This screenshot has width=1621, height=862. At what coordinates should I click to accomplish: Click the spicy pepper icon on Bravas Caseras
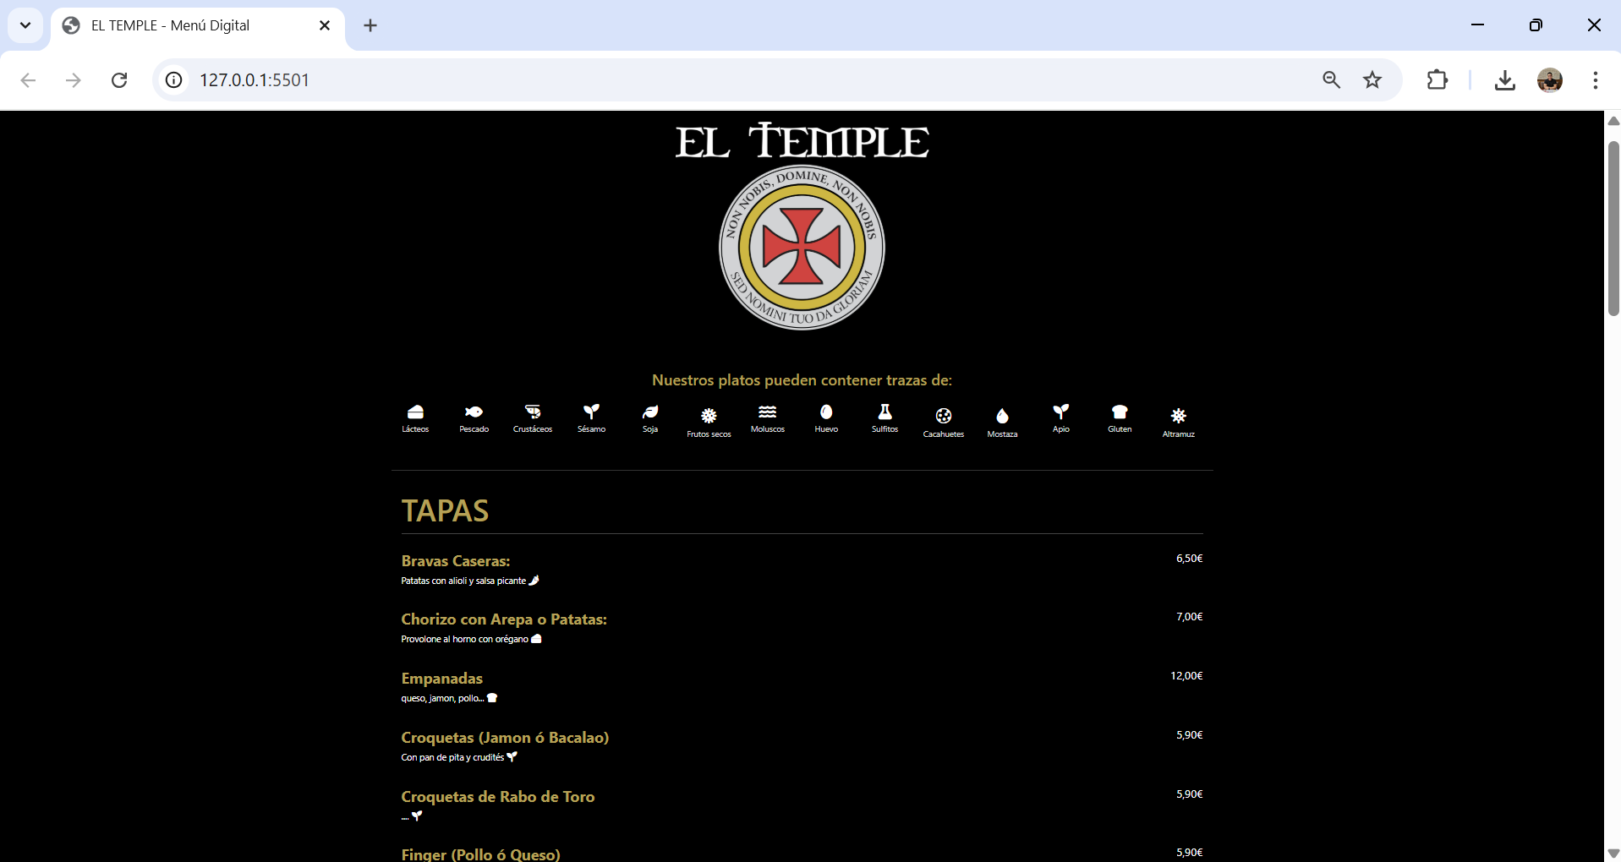click(534, 581)
